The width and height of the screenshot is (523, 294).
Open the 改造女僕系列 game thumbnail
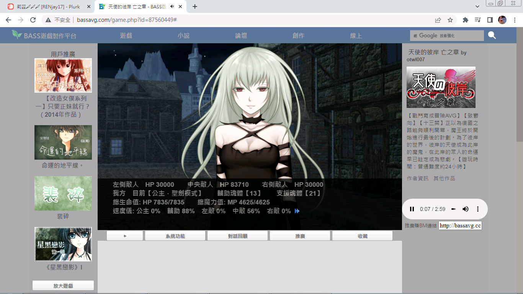[63, 75]
